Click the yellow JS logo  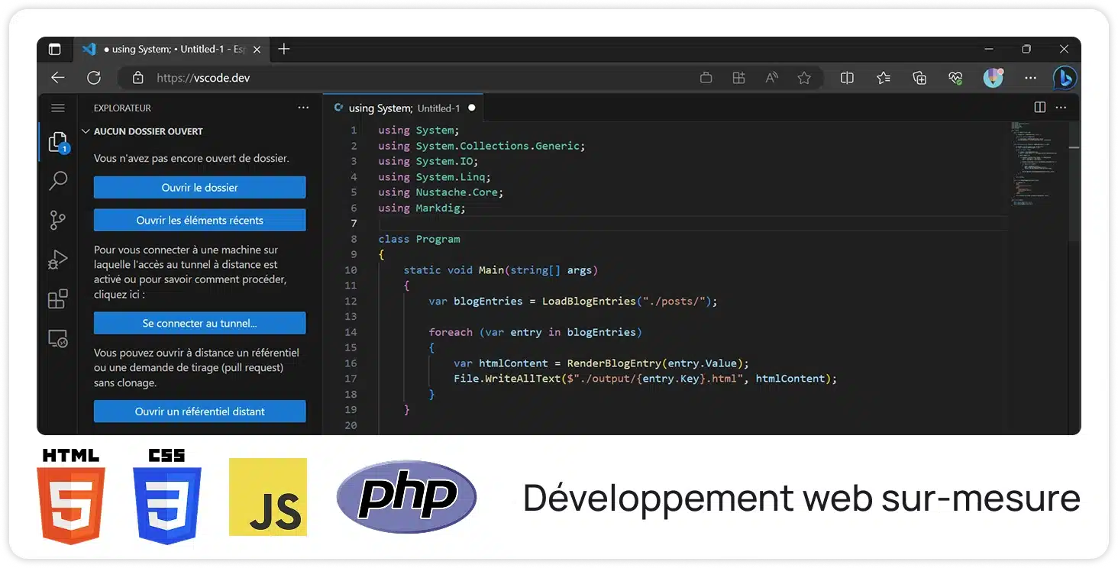[x=268, y=497]
